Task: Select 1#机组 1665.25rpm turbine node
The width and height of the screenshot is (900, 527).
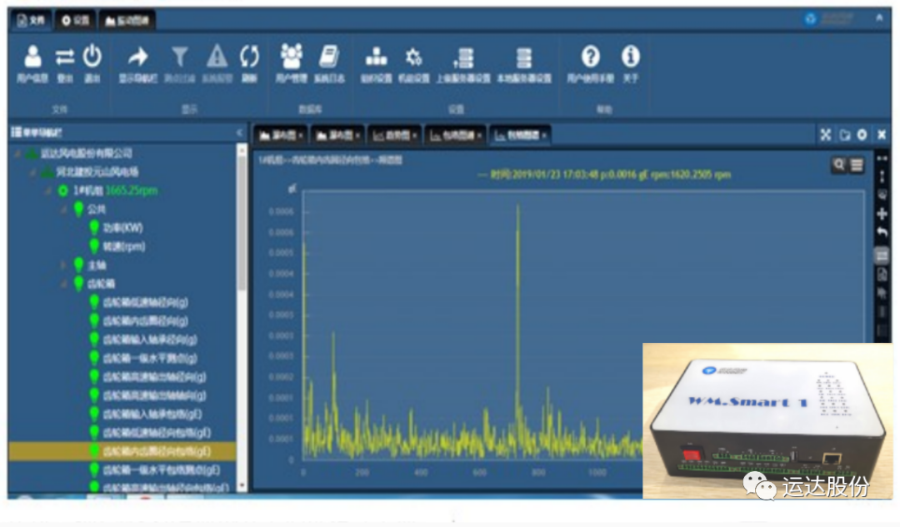Action: [x=115, y=191]
